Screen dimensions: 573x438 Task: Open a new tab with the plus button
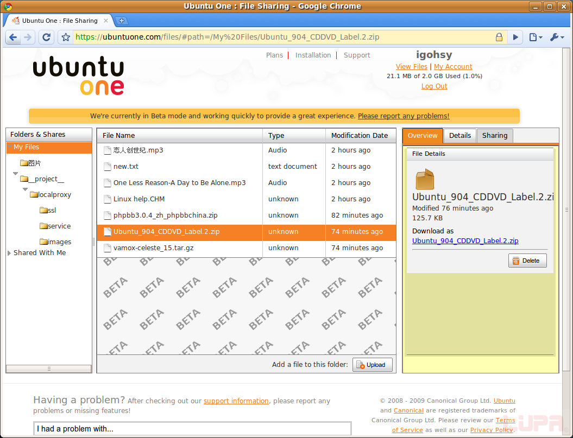122,21
